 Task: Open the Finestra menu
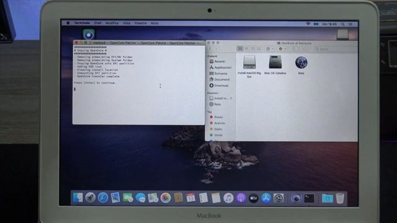[141, 23]
